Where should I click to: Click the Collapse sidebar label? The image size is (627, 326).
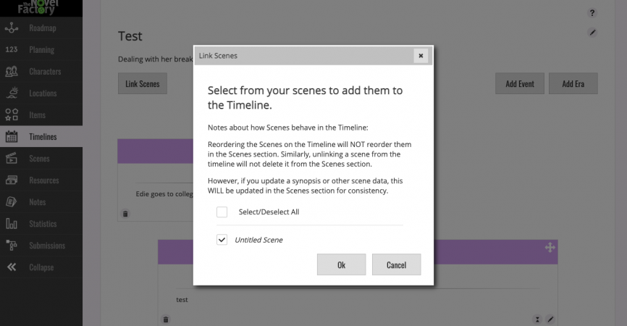[x=41, y=267]
